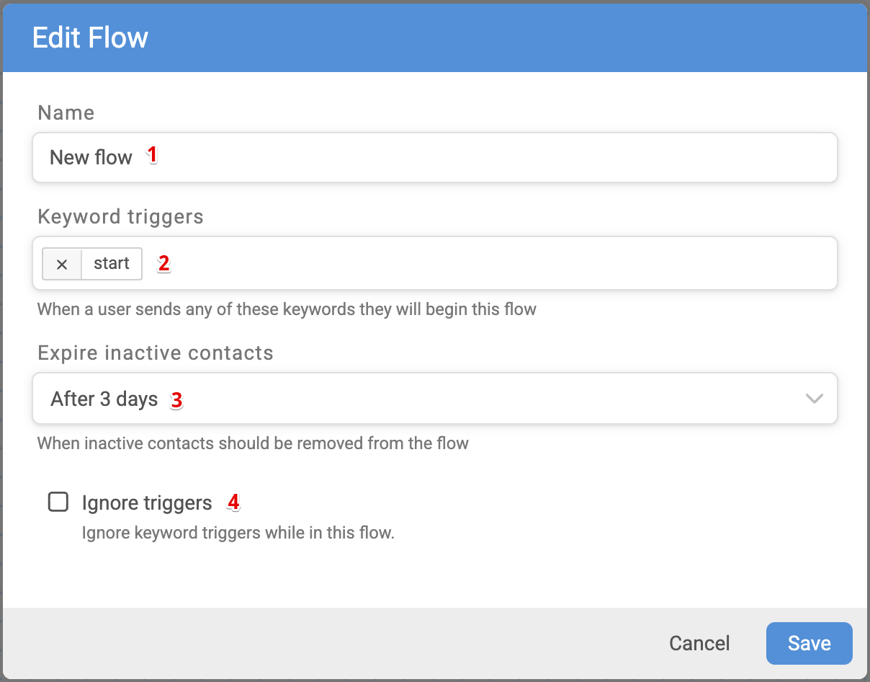Click into the Name field containing "New flow"

click(x=435, y=157)
